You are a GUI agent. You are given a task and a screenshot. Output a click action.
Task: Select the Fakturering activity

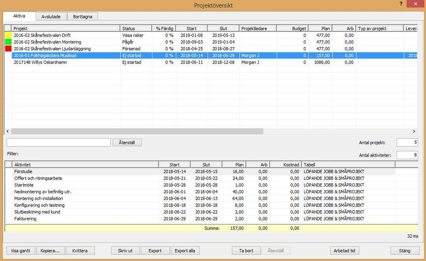pos(25,219)
